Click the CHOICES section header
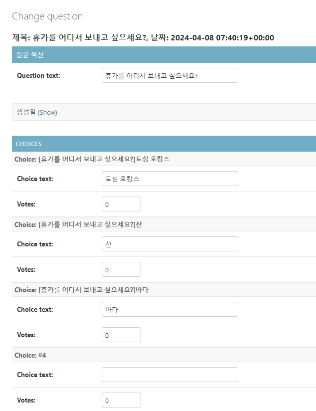Screen dimensions: 316x411 (x=29, y=144)
